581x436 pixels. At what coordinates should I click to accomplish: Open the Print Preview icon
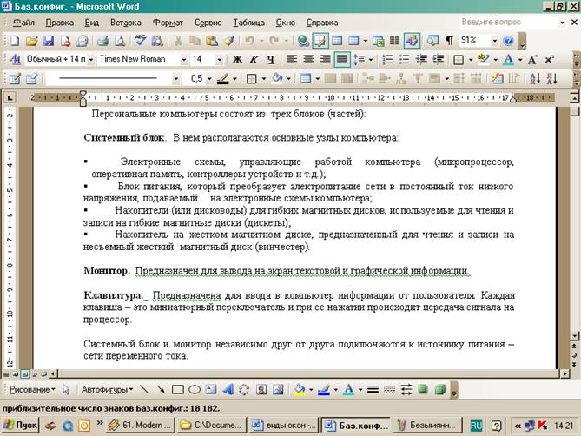point(118,41)
